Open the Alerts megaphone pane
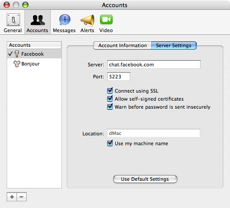This screenshot has height=208, width=230. [x=87, y=23]
